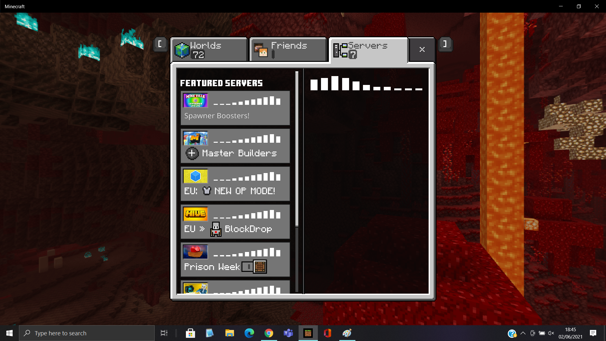
Task: Open Google Chrome from taskbar
Action: 269,333
